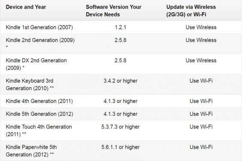
Task: Select the Kindle 1st Generation (2007) cell
Action: 39,27
